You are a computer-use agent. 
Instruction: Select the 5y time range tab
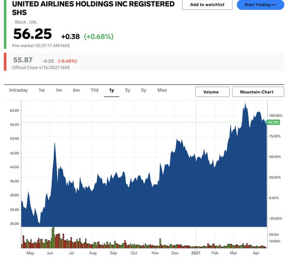144,90
